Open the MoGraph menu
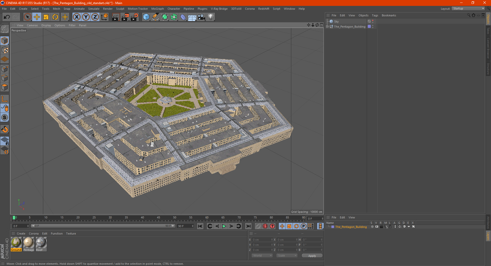Image resolution: width=491 pixels, height=266 pixels. click(158, 9)
